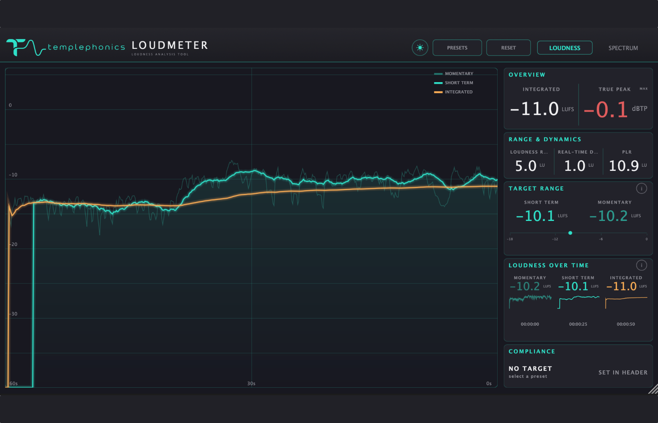
Task: Click the LOUDMETER title text
Action: (170, 45)
